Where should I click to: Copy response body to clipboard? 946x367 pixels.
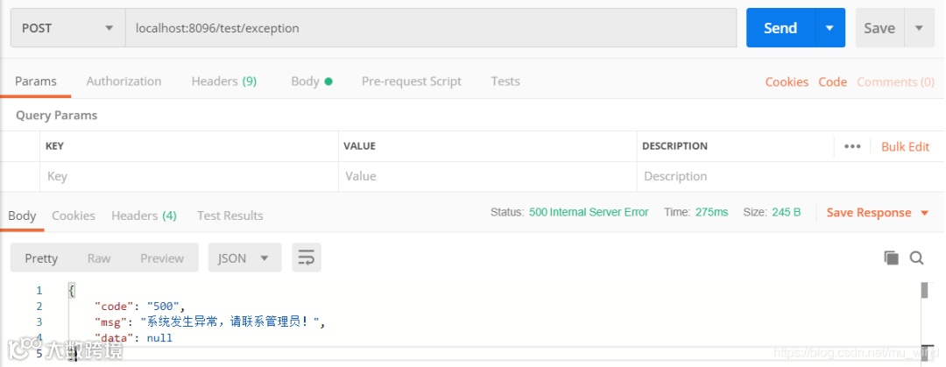[891, 258]
